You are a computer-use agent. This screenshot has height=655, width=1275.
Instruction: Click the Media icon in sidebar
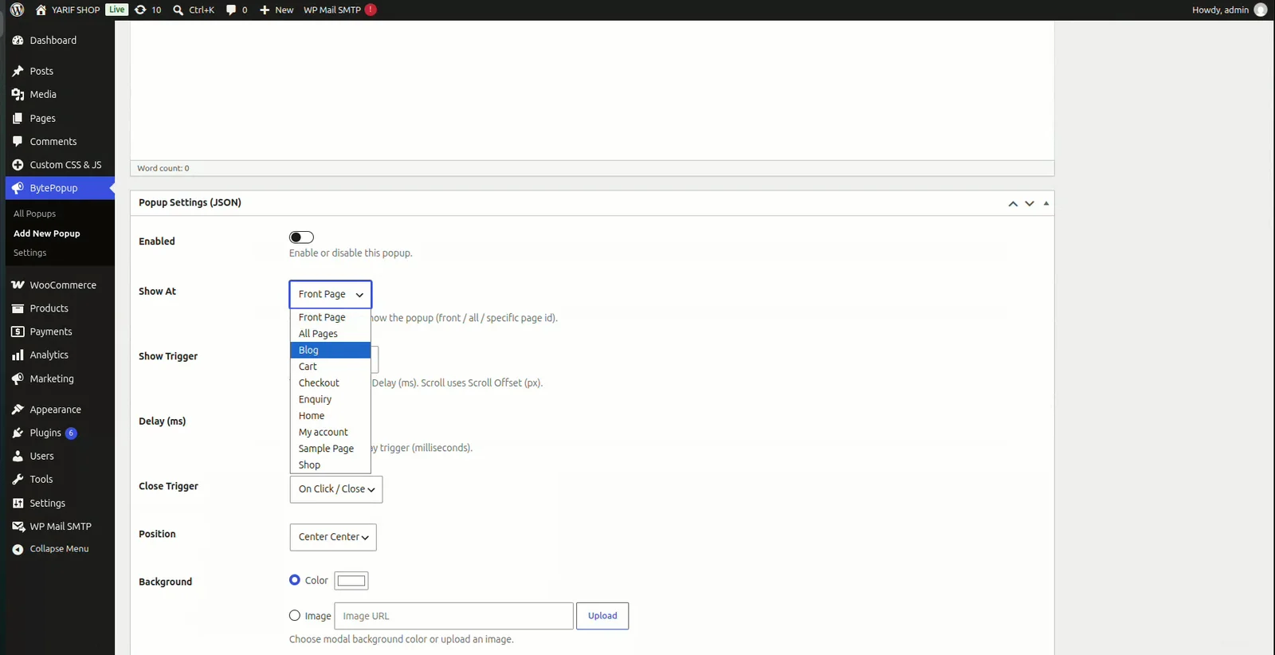18,94
